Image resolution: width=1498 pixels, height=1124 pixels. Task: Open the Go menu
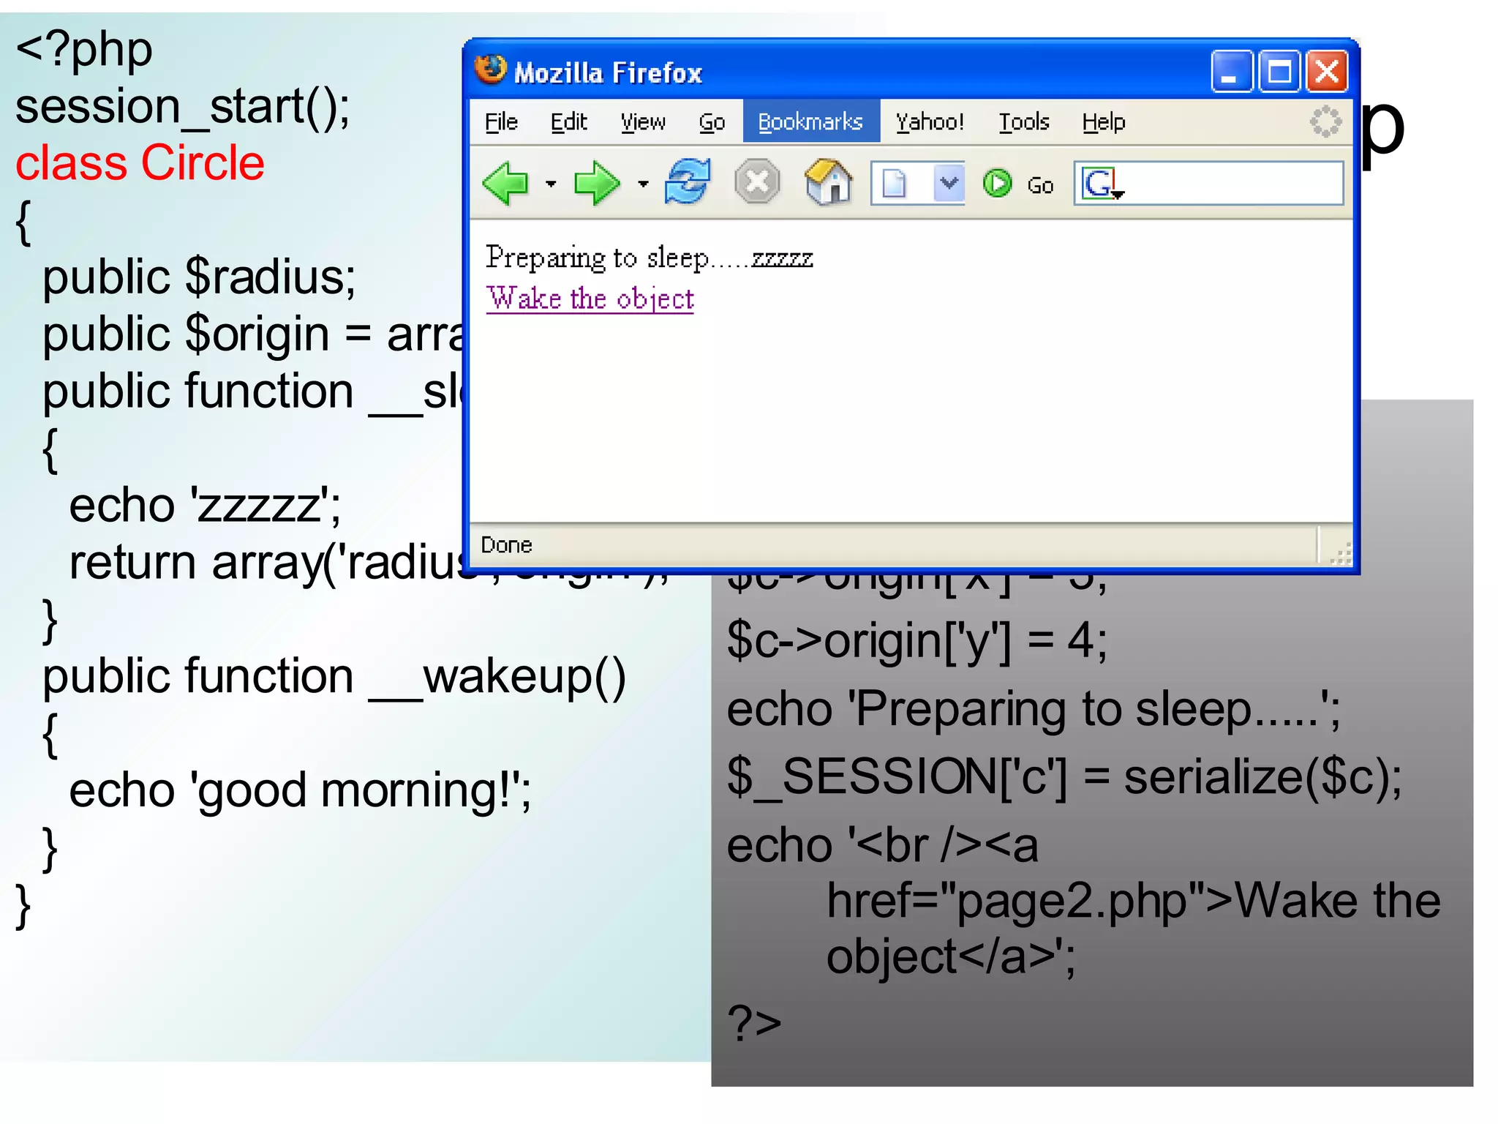pyautogui.click(x=712, y=121)
